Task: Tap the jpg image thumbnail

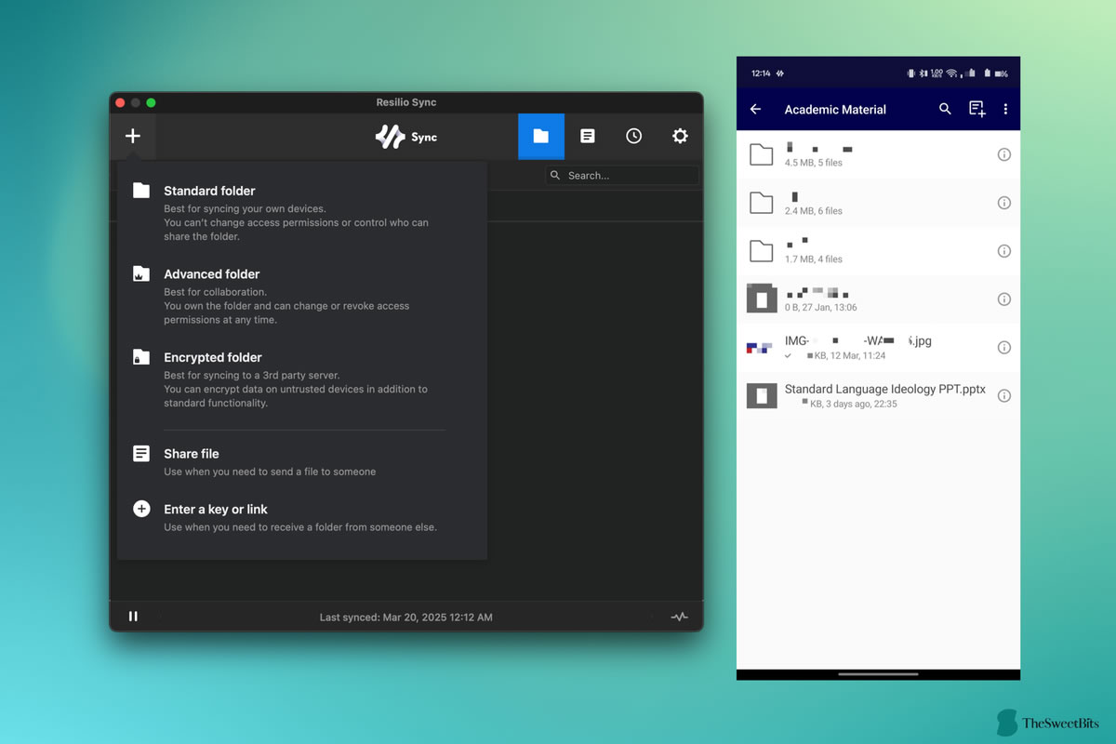Action: pyautogui.click(x=761, y=348)
